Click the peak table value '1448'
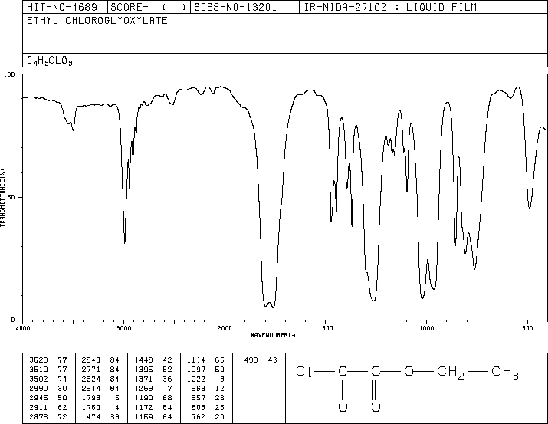The height and width of the screenshot is (424, 548). click(143, 360)
